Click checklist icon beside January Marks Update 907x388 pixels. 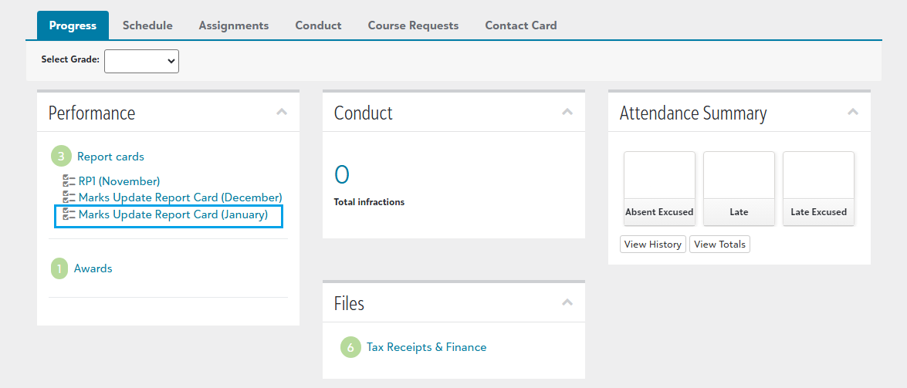pos(69,214)
